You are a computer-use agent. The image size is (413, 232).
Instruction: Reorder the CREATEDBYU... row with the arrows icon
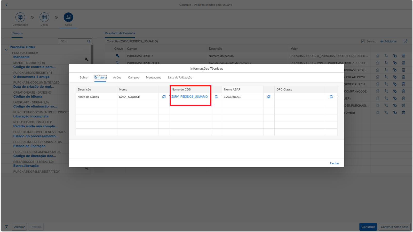click(386, 77)
